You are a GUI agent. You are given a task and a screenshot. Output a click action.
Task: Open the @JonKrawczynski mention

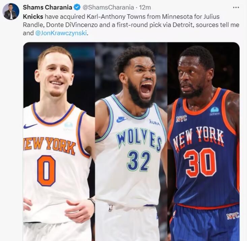coord(61,33)
